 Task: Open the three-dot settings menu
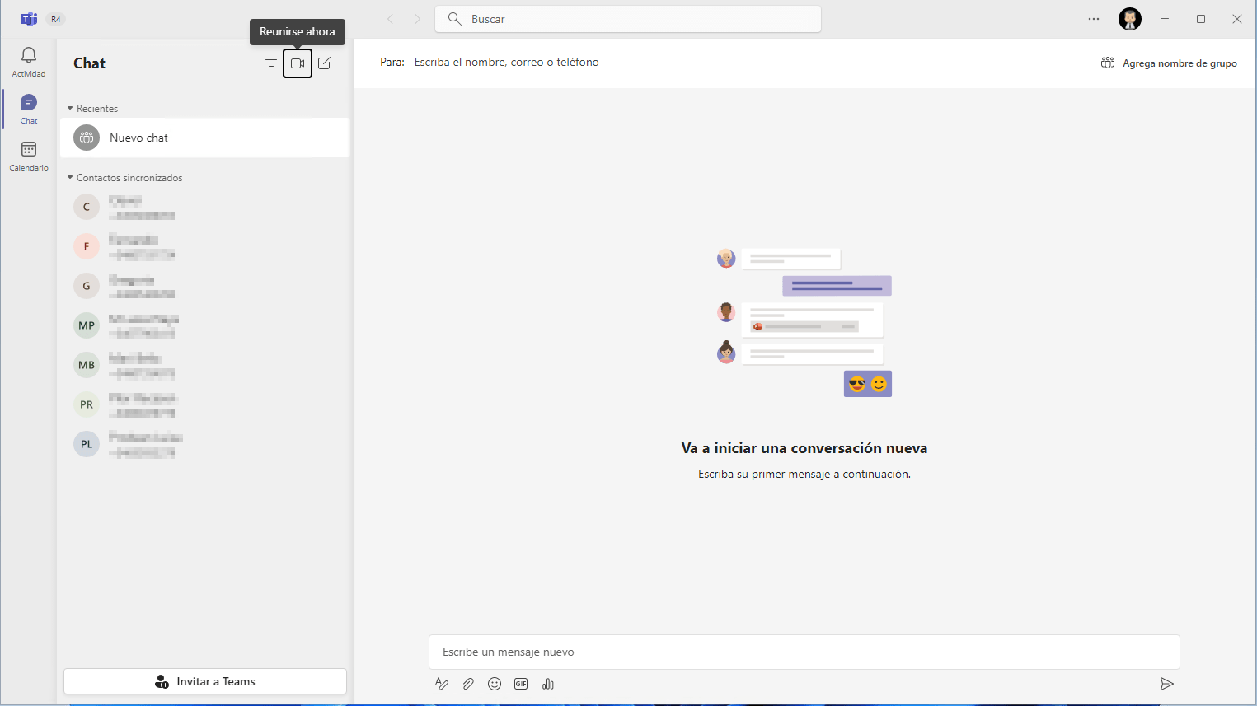(1094, 19)
